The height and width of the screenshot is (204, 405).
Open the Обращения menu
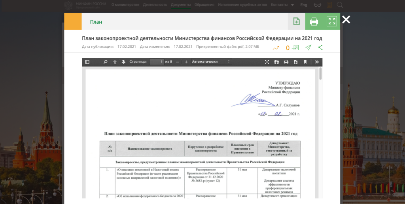(x=204, y=5)
